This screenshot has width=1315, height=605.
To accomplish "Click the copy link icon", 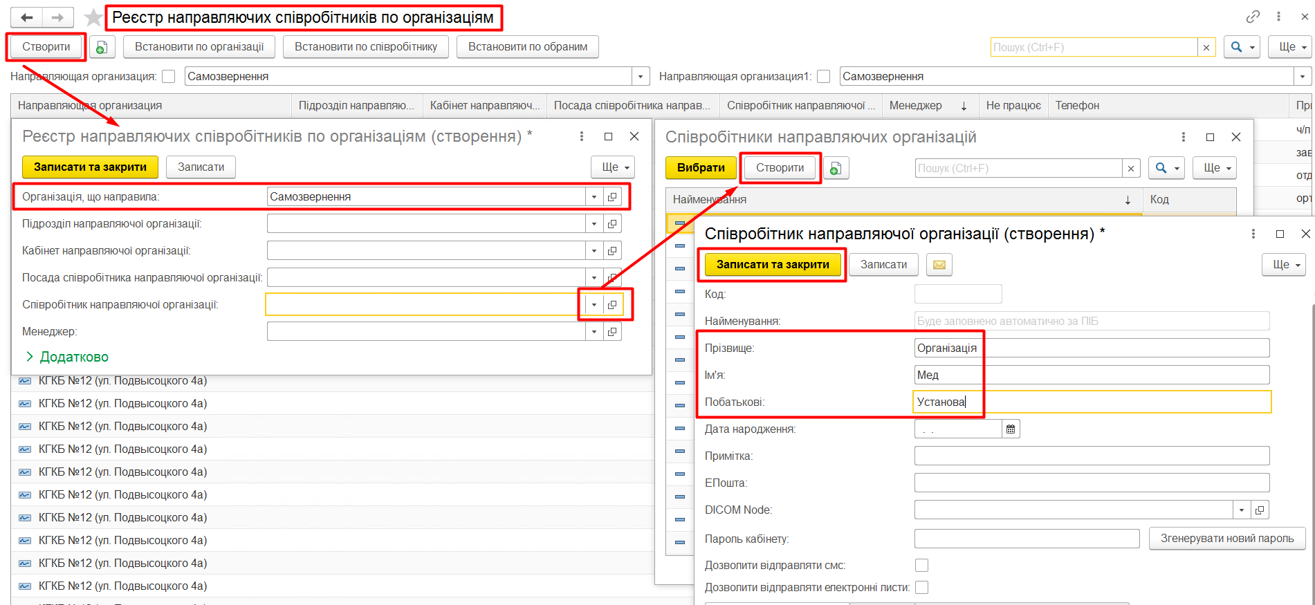I will pyautogui.click(x=1253, y=17).
